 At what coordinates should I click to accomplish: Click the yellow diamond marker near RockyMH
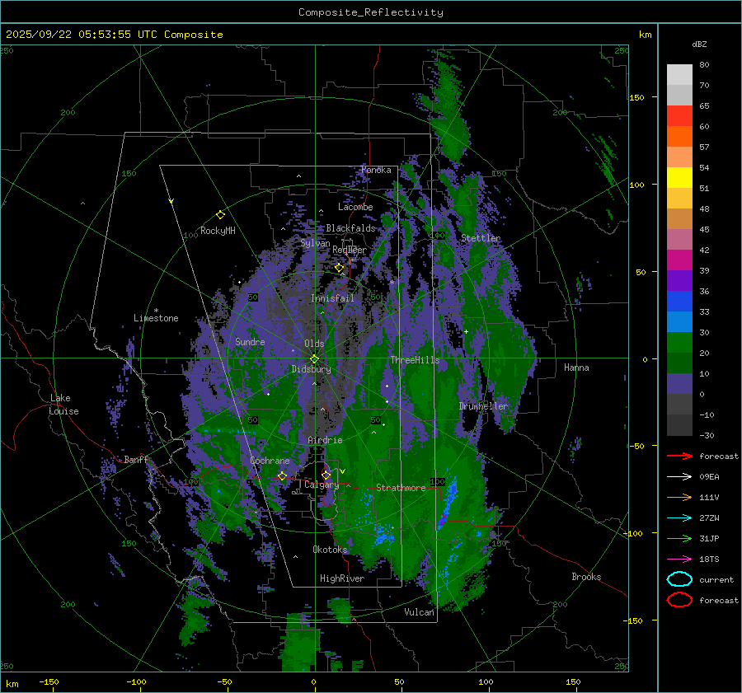220,214
